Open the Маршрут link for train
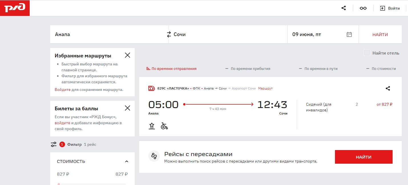Viewport: 408px width, 185px height. [265, 88]
